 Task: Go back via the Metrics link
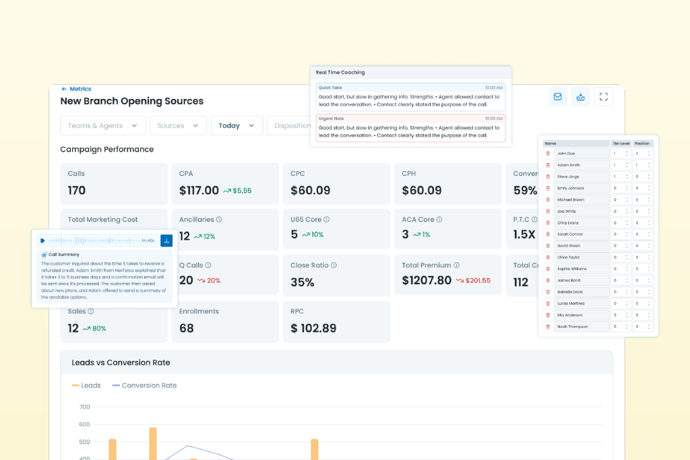75,89
